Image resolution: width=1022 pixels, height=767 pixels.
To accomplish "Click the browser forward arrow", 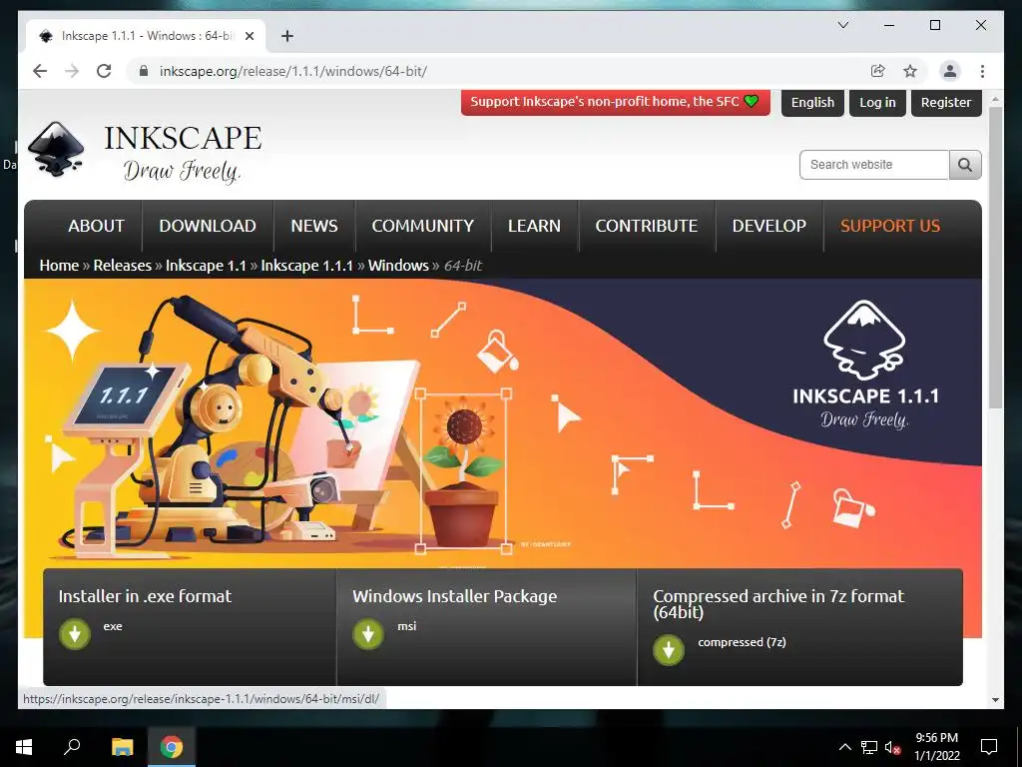I will pos(72,71).
